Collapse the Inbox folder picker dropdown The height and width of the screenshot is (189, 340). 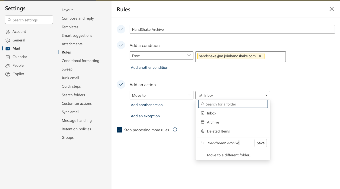pyautogui.click(x=233, y=95)
